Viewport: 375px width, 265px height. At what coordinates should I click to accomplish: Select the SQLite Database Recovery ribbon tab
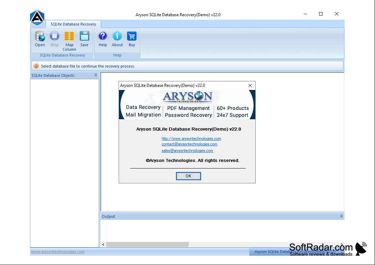pyautogui.click(x=73, y=24)
